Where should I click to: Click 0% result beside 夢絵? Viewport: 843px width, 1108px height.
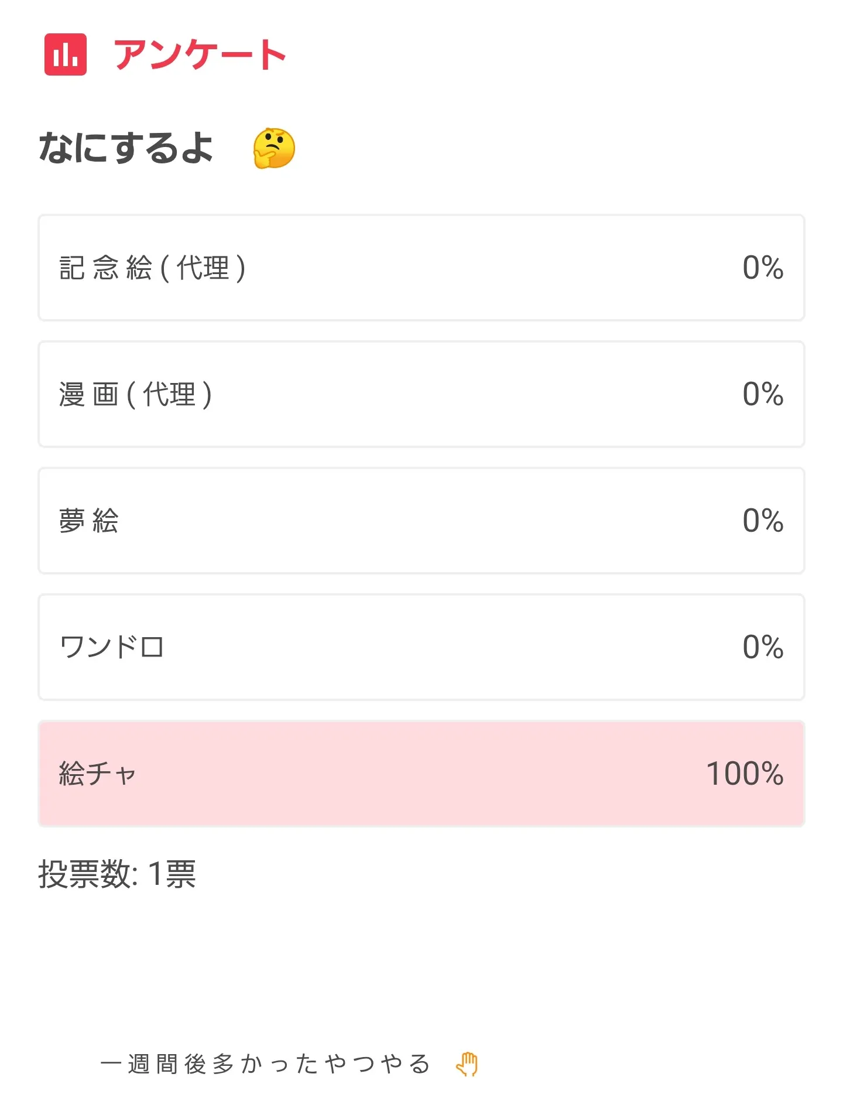point(763,521)
